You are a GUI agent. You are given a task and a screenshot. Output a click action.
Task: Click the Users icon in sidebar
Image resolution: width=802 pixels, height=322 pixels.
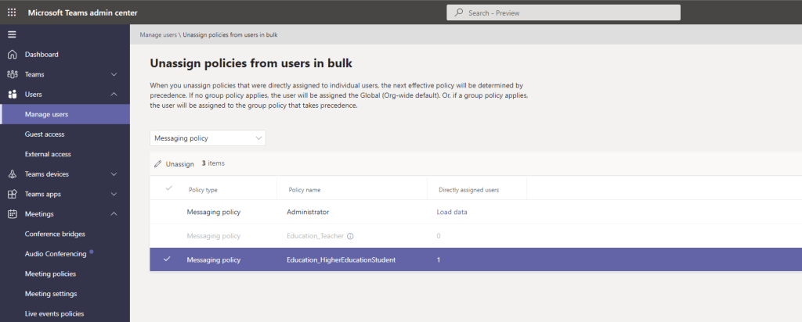point(12,95)
